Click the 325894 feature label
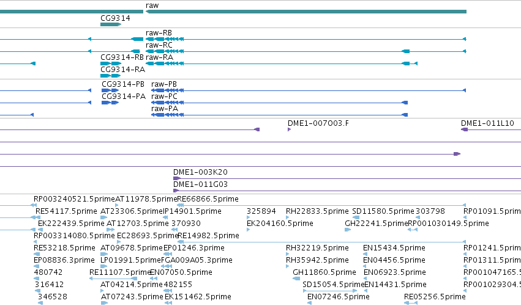This screenshot has height=306, width=521. (x=261, y=211)
